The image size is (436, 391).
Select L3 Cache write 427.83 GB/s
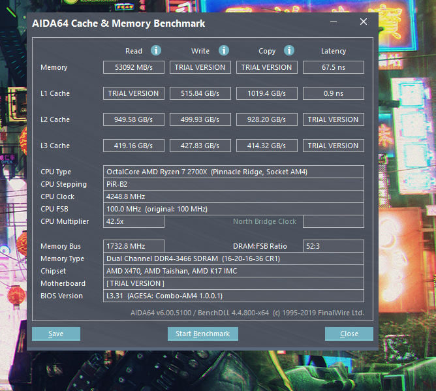[x=200, y=146]
